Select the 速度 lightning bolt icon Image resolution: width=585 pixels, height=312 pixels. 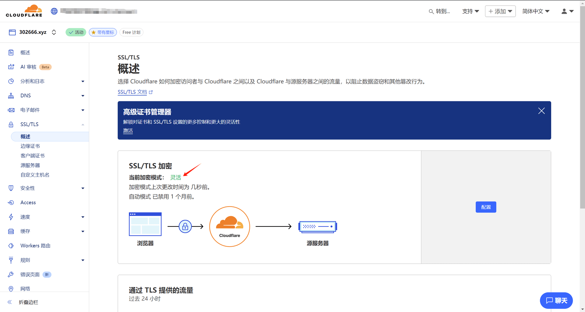(x=11, y=217)
